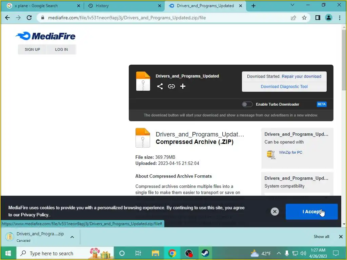Open the weather widget showing 42°F
The height and width of the screenshot is (260, 347).
click(x=261, y=253)
